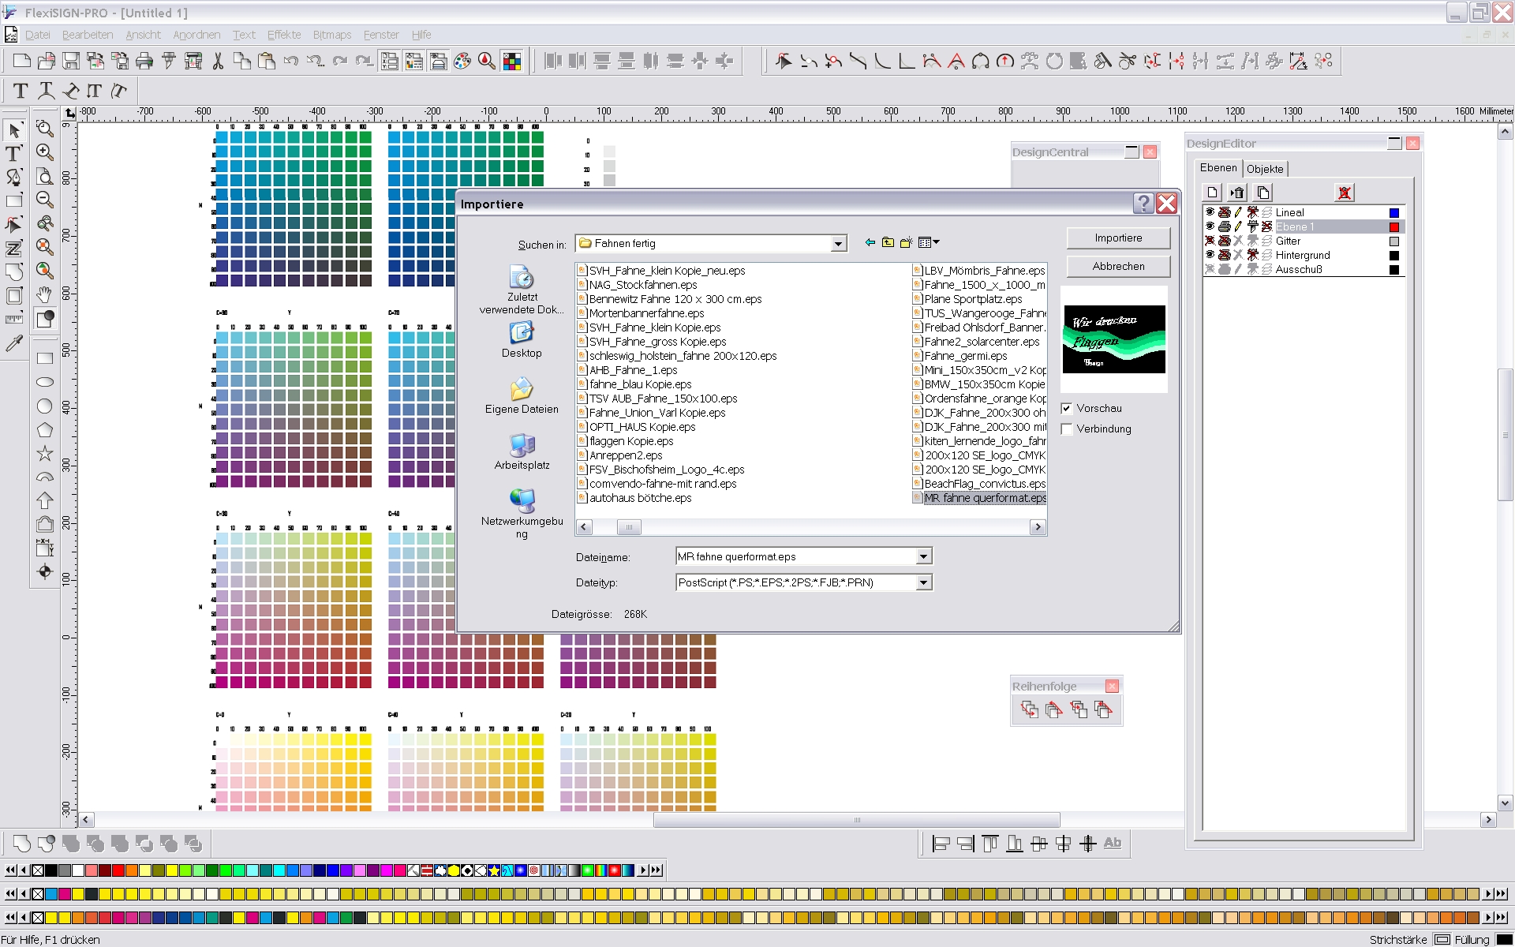Image resolution: width=1515 pixels, height=947 pixels.
Task: Click new layer icon in DesignEditor
Action: point(1213,193)
